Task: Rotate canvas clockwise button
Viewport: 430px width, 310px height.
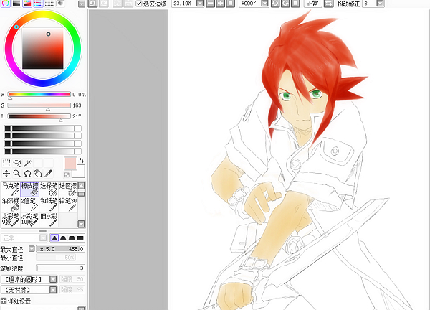Action: click(x=285, y=4)
